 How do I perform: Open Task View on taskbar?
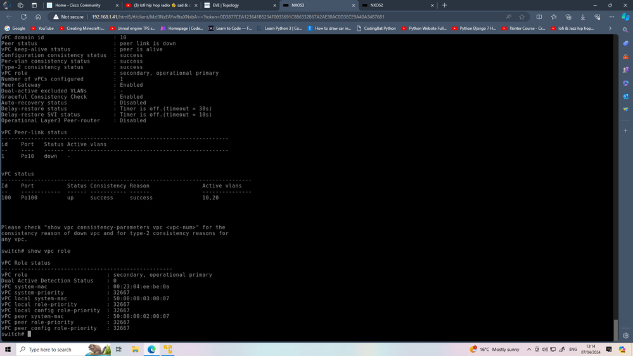(x=118, y=349)
